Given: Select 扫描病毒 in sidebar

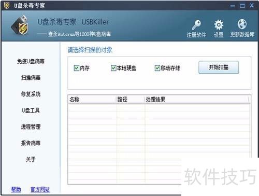Looking at the screenshot, I should point(31,78).
